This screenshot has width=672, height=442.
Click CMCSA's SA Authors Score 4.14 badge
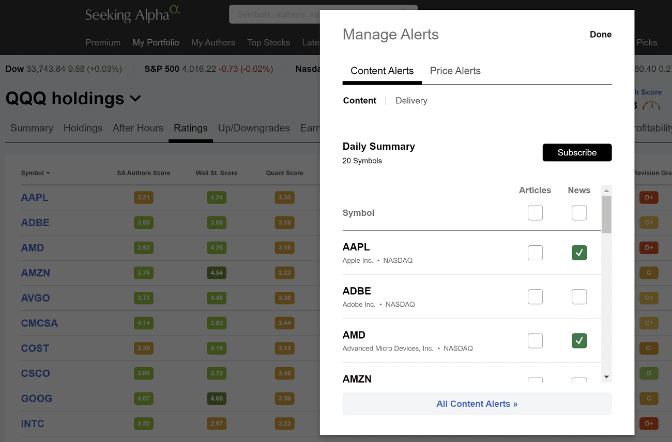144,323
